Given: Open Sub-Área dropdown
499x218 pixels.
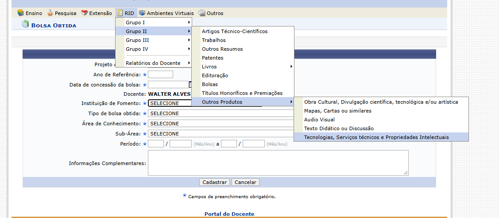Looking at the screenshot, I should point(221,134).
